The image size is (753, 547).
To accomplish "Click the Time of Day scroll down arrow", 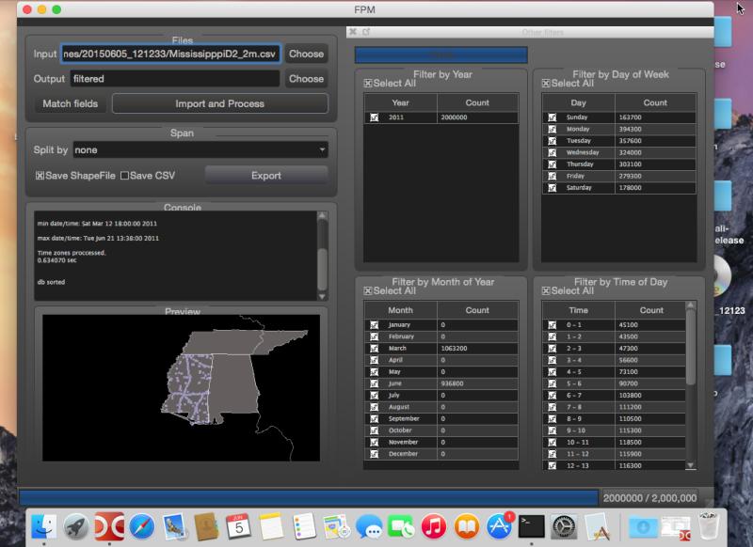I will tap(691, 465).
